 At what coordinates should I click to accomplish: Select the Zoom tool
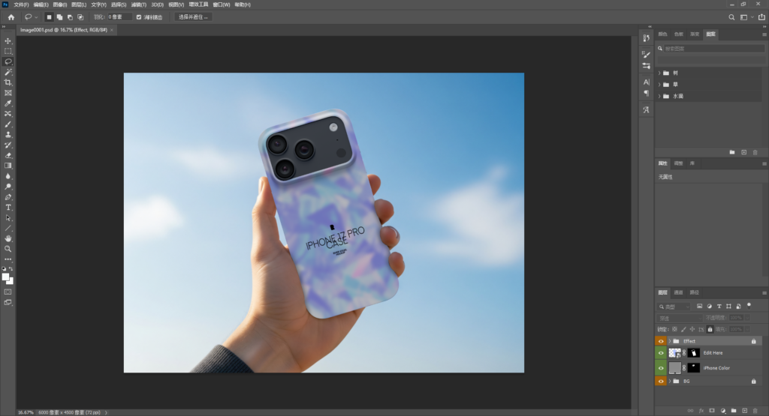click(8, 249)
